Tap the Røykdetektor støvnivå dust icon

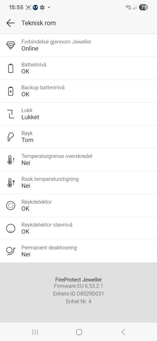coord(11,228)
